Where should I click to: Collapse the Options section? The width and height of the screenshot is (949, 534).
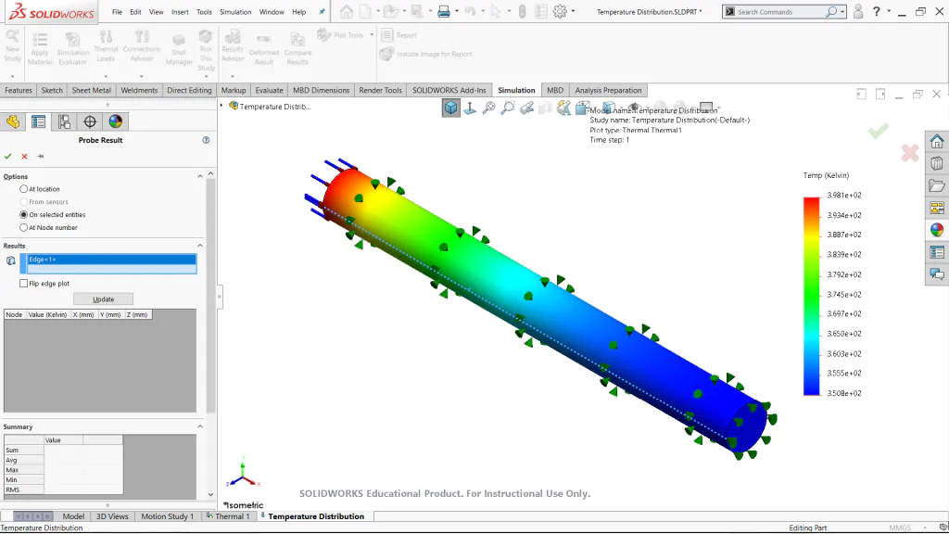pos(200,176)
